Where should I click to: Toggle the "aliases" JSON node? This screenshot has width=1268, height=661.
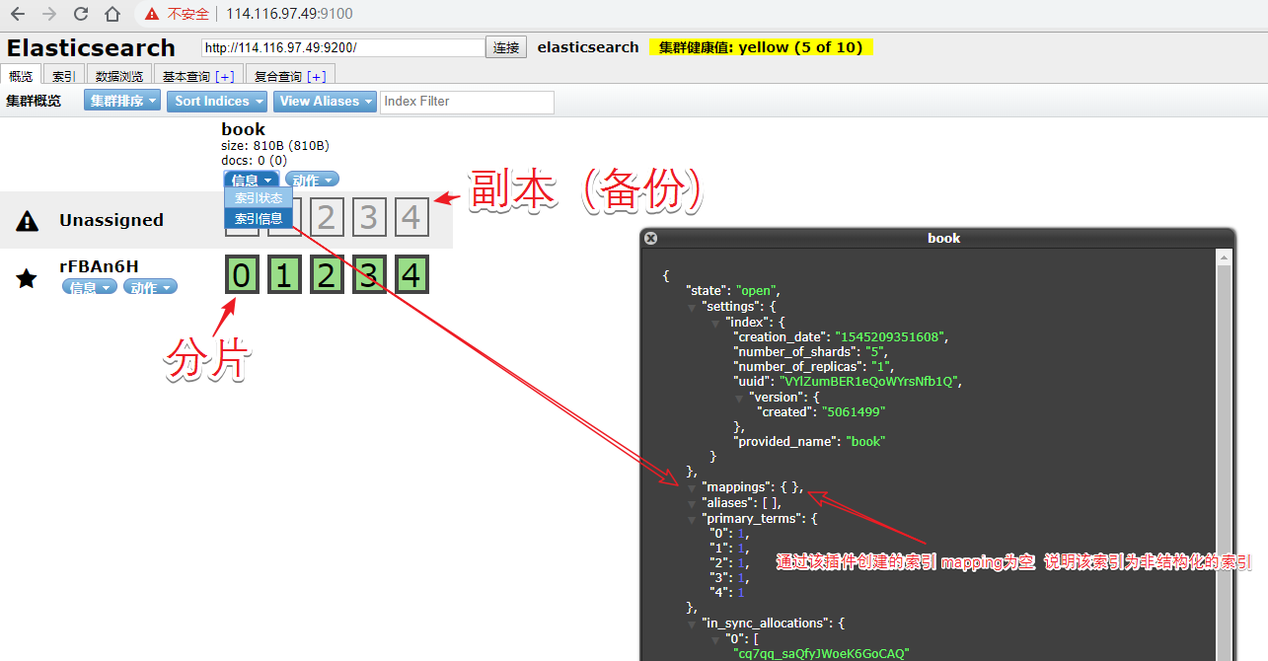click(x=692, y=502)
